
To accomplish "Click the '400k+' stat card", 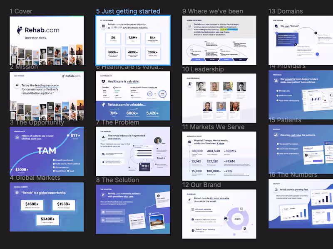I will click(x=133, y=53).
